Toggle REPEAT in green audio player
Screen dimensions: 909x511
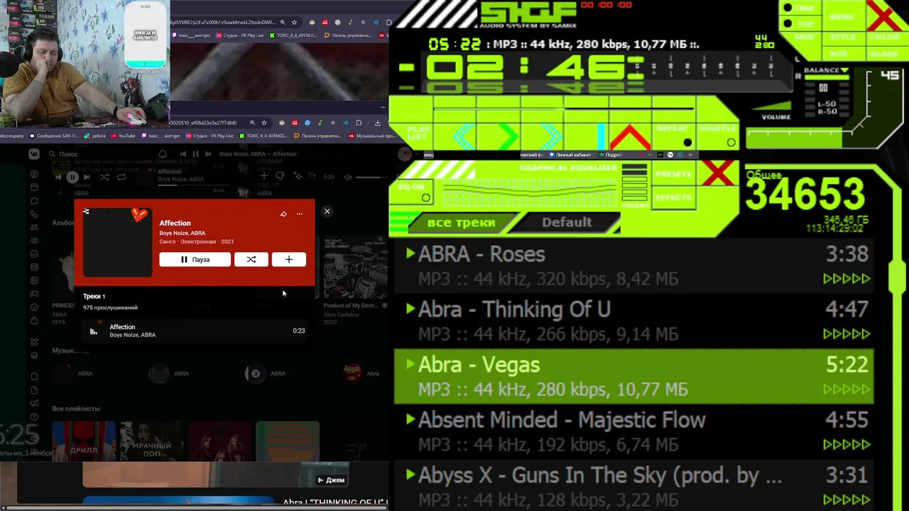(x=675, y=137)
